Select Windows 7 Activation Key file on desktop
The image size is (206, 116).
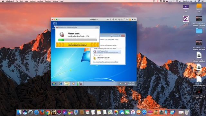pos(199,81)
